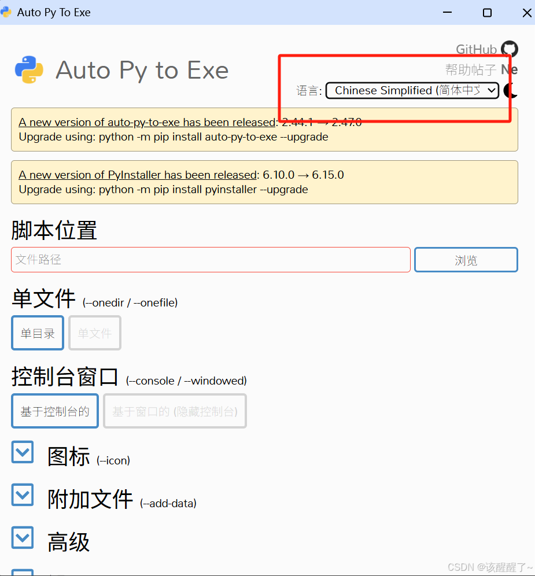The height and width of the screenshot is (576, 535).
Task: Open the auto-py-to-exe new version link
Action: tap(147, 122)
